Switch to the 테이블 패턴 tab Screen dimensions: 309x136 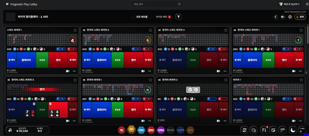click(163, 17)
